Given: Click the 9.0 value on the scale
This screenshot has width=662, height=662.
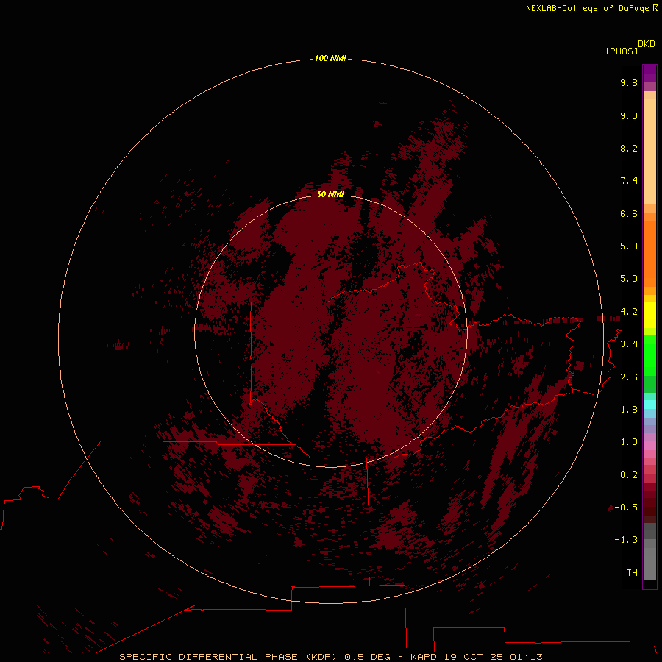Looking at the screenshot, I should (x=629, y=116).
